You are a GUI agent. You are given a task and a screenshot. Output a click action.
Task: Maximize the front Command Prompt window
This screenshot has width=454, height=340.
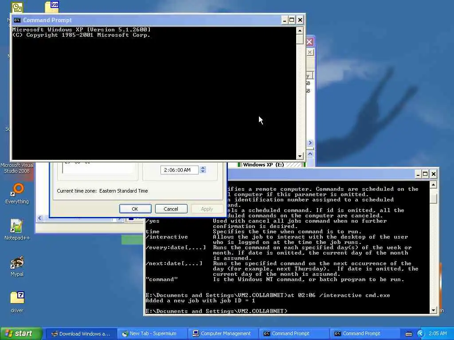point(292,20)
